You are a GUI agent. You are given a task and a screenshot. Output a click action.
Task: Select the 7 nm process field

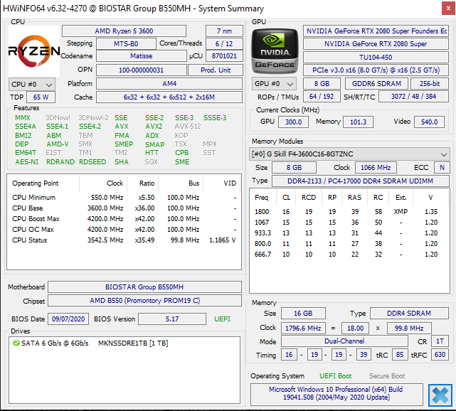coord(224,31)
